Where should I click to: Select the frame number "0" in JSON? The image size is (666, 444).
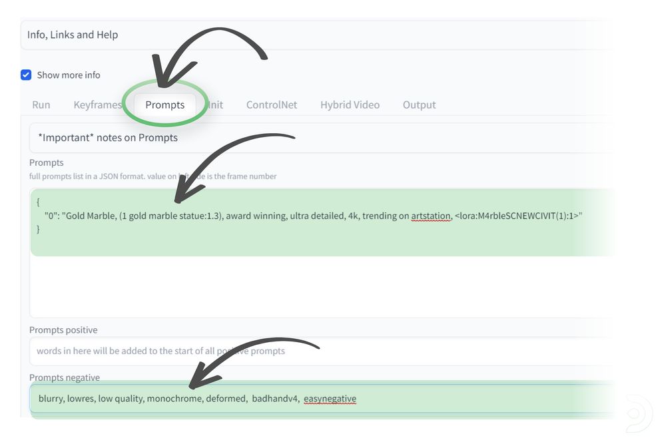point(52,216)
